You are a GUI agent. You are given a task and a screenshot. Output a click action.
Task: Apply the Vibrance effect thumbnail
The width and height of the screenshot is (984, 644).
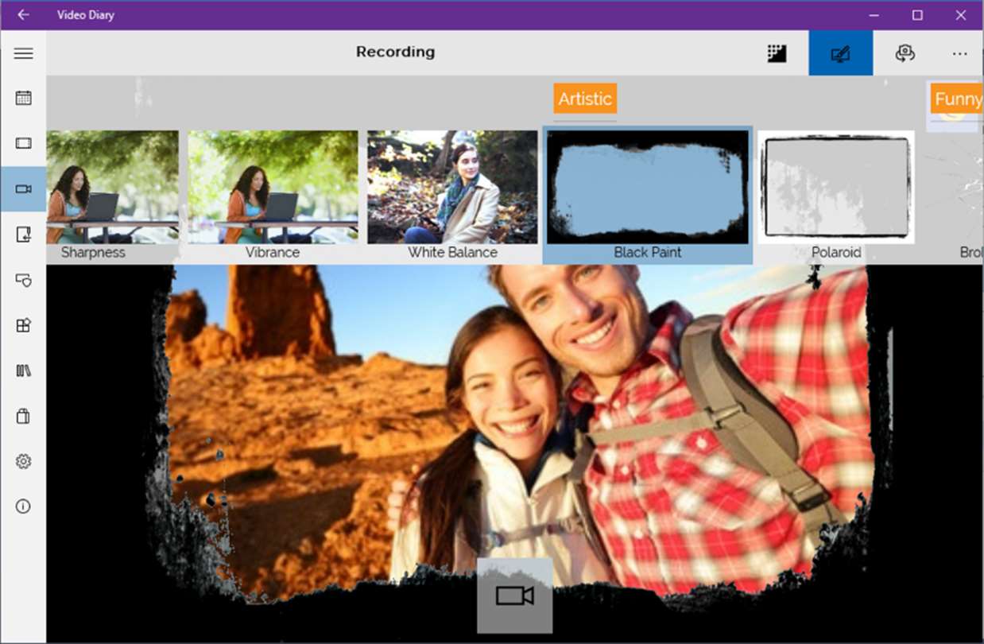coord(273,196)
